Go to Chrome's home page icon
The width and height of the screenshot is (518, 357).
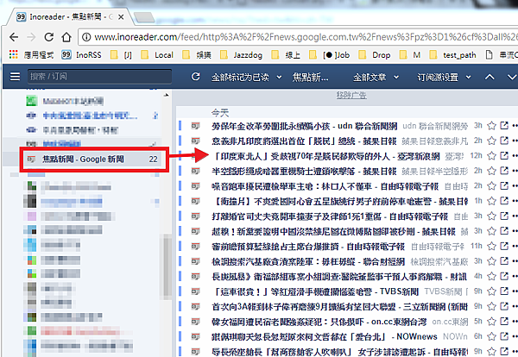[66, 37]
